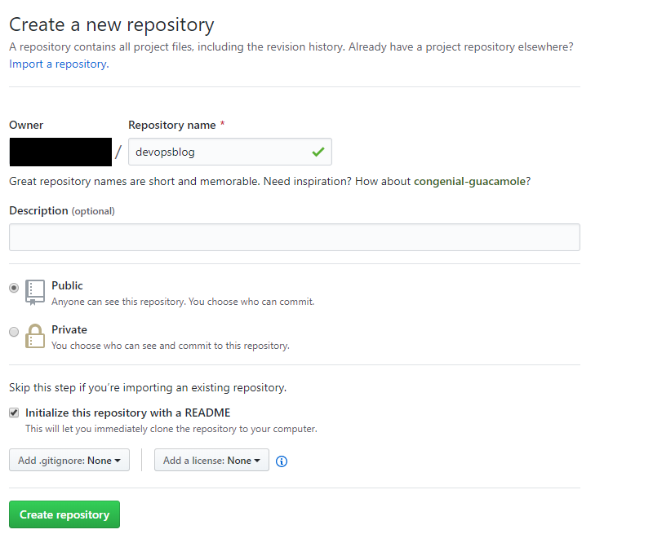Click the license info icon
The width and height of the screenshot is (653, 534).
pos(282,461)
